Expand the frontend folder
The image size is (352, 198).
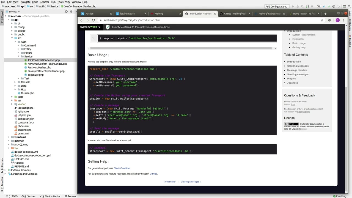pos(9,137)
